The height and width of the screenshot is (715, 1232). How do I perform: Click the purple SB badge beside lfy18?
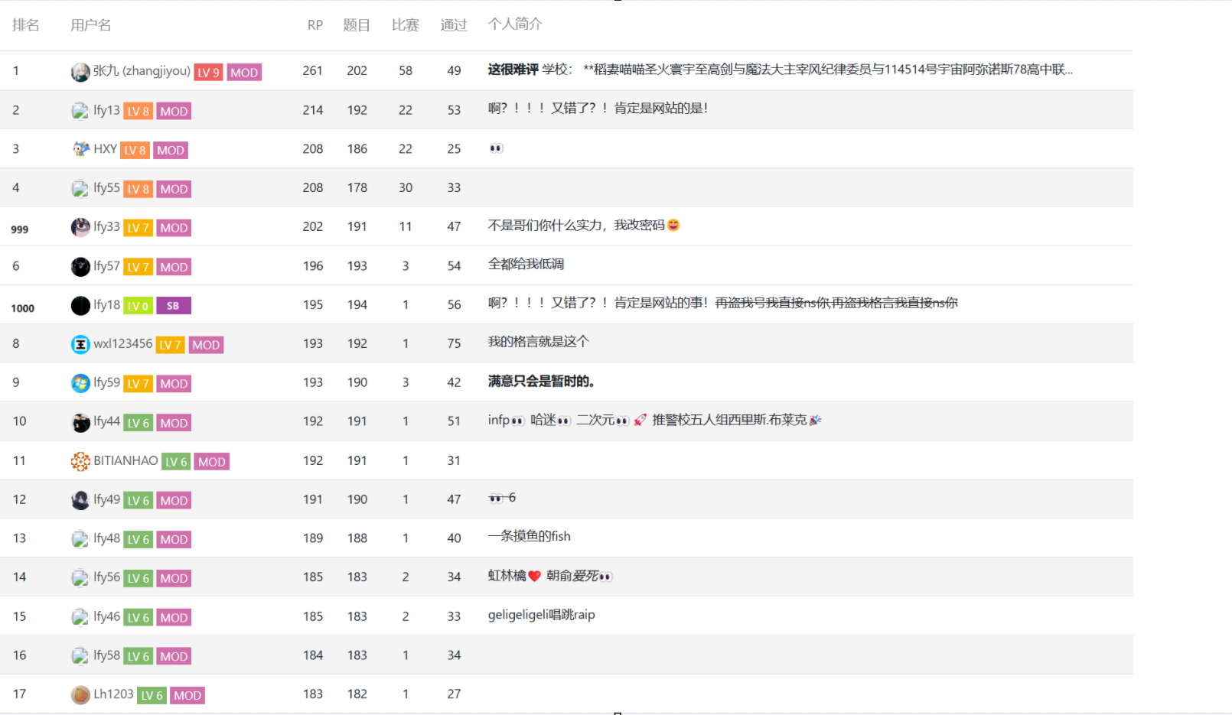point(173,306)
